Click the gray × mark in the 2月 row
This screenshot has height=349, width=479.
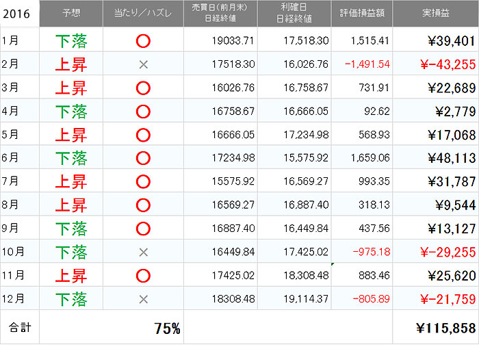(143, 65)
